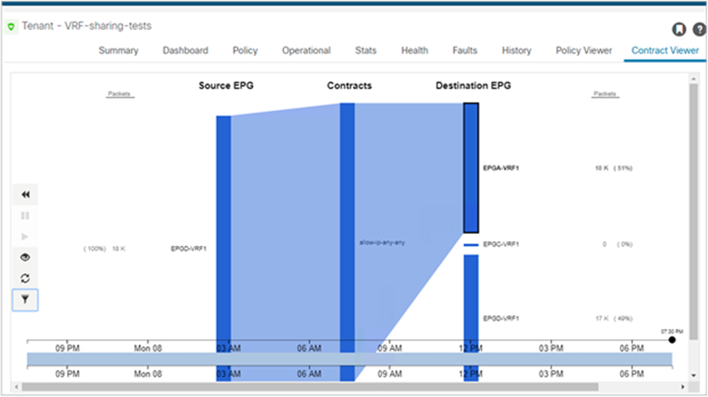The height and width of the screenshot is (397, 708).
Task: Click the 0 (0%) packet value
Action: tap(618, 244)
